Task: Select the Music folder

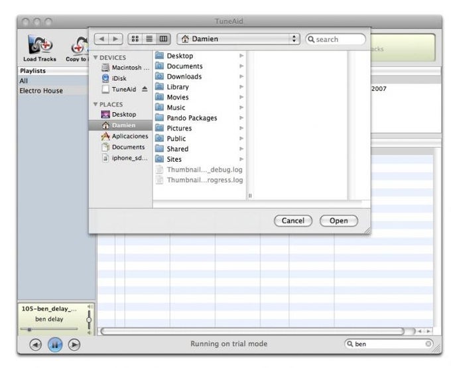Action: 200,107
